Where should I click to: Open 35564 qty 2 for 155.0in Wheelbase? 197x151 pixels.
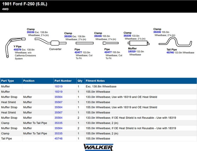pos(58,128)
